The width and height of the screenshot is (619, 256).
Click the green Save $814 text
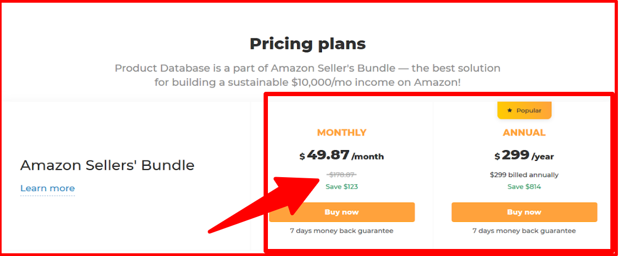click(524, 187)
